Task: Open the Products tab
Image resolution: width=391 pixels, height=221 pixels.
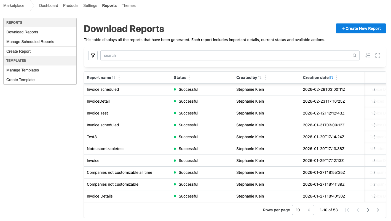Action: (x=71, y=6)
